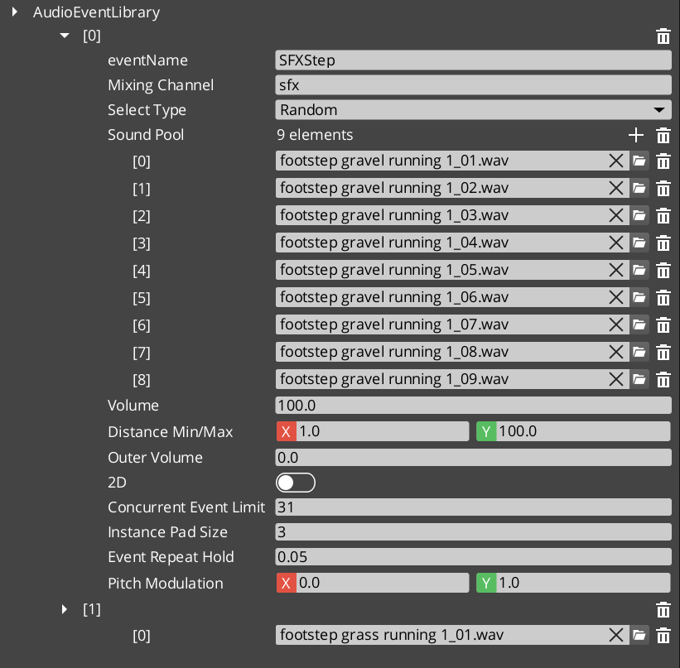Screen dimensions: 680x668
Task: Delete audio event [1] using its trash icon
Action: (663, 610)
